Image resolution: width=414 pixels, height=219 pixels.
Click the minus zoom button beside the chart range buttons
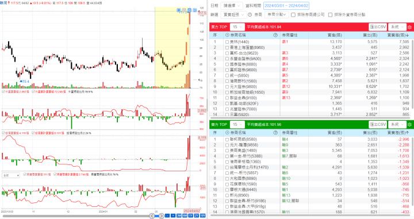[167, 216]
